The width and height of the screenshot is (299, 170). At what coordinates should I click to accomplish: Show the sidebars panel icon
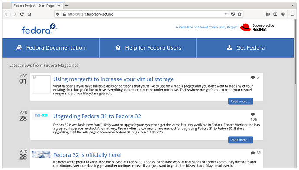pyautogui.click(x=275, y=14)
